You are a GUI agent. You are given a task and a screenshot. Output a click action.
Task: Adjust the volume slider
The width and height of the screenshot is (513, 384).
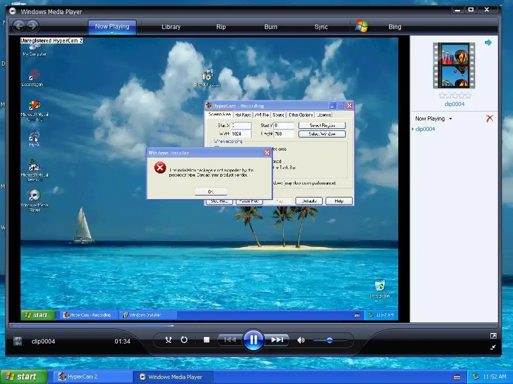click(330, 340)
